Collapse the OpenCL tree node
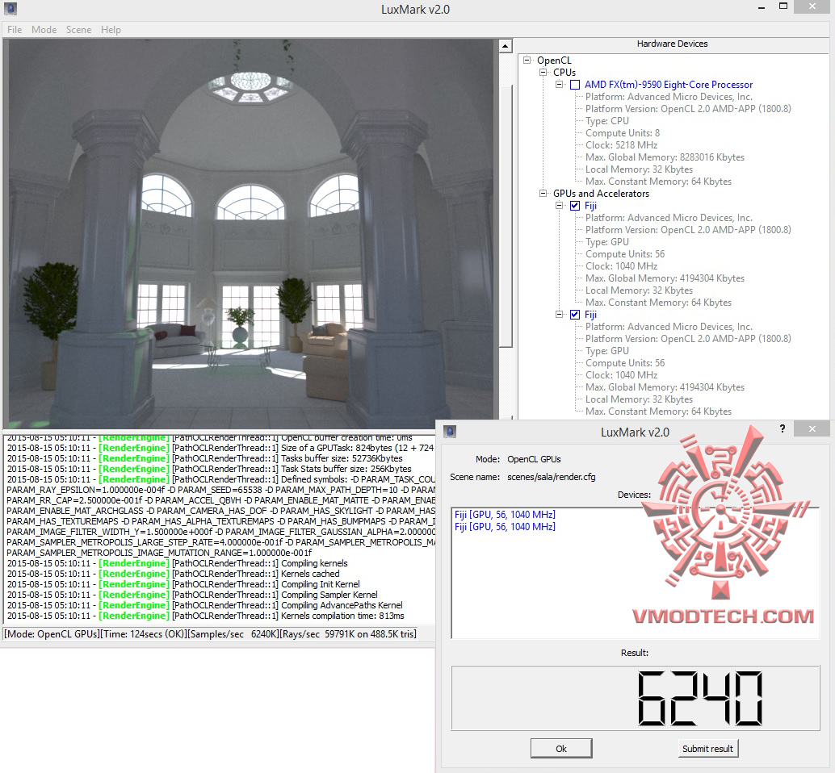 (x=527, y=61)
